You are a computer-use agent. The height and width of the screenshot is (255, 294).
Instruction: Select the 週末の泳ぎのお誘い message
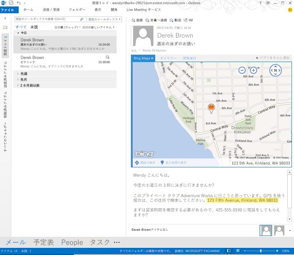pyautogui.click(x=65, y=44)
